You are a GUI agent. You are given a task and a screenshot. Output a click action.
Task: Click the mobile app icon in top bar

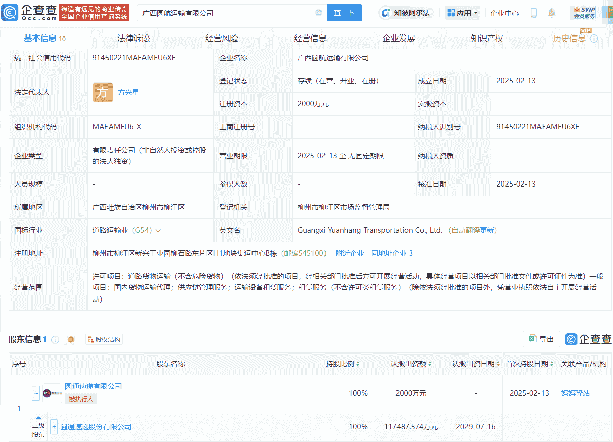pyautogui.click(x=533, y=12)
